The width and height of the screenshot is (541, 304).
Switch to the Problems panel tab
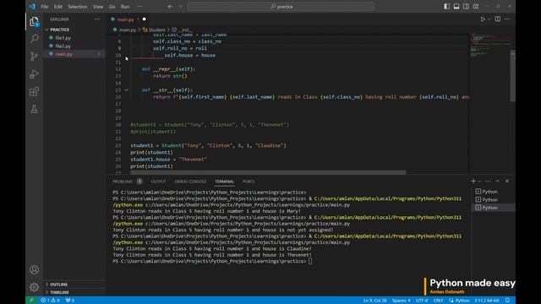pos(123,182)
